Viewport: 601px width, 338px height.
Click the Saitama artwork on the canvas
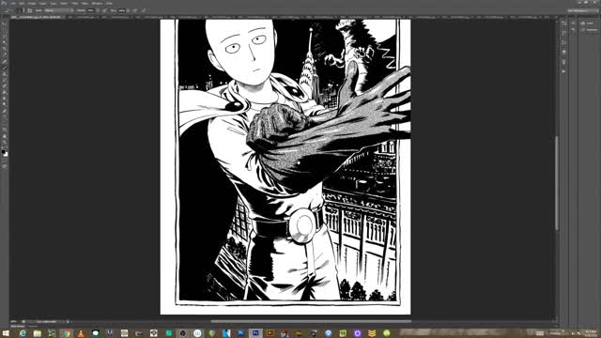(285, 167)
